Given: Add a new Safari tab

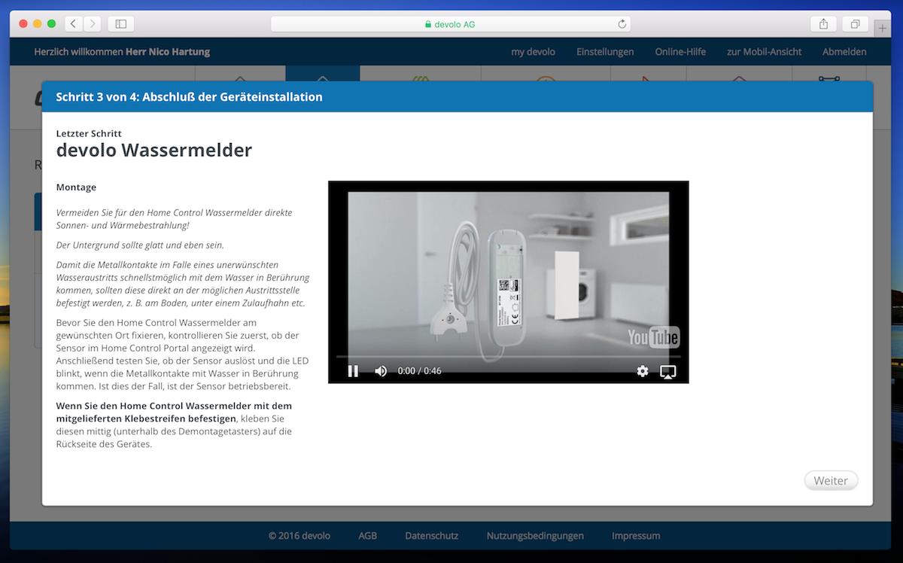Looking at the screenshot, I should pyautogui.click(x=882, y=28).
